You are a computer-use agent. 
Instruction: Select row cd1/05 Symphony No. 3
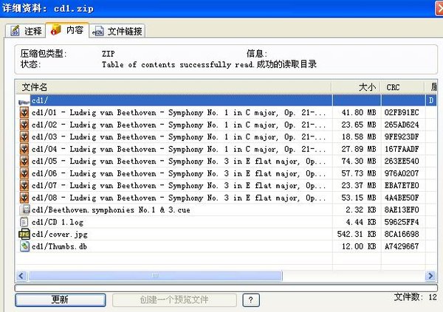click(226, 162)
